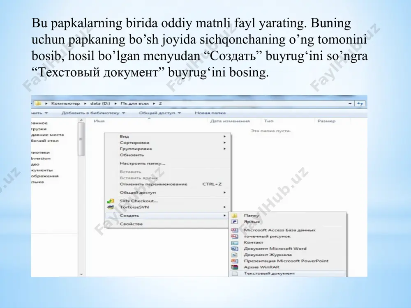411x308 pixels.
Task: Select давние места in navigation pane
Action: click(x=47, y=135)
